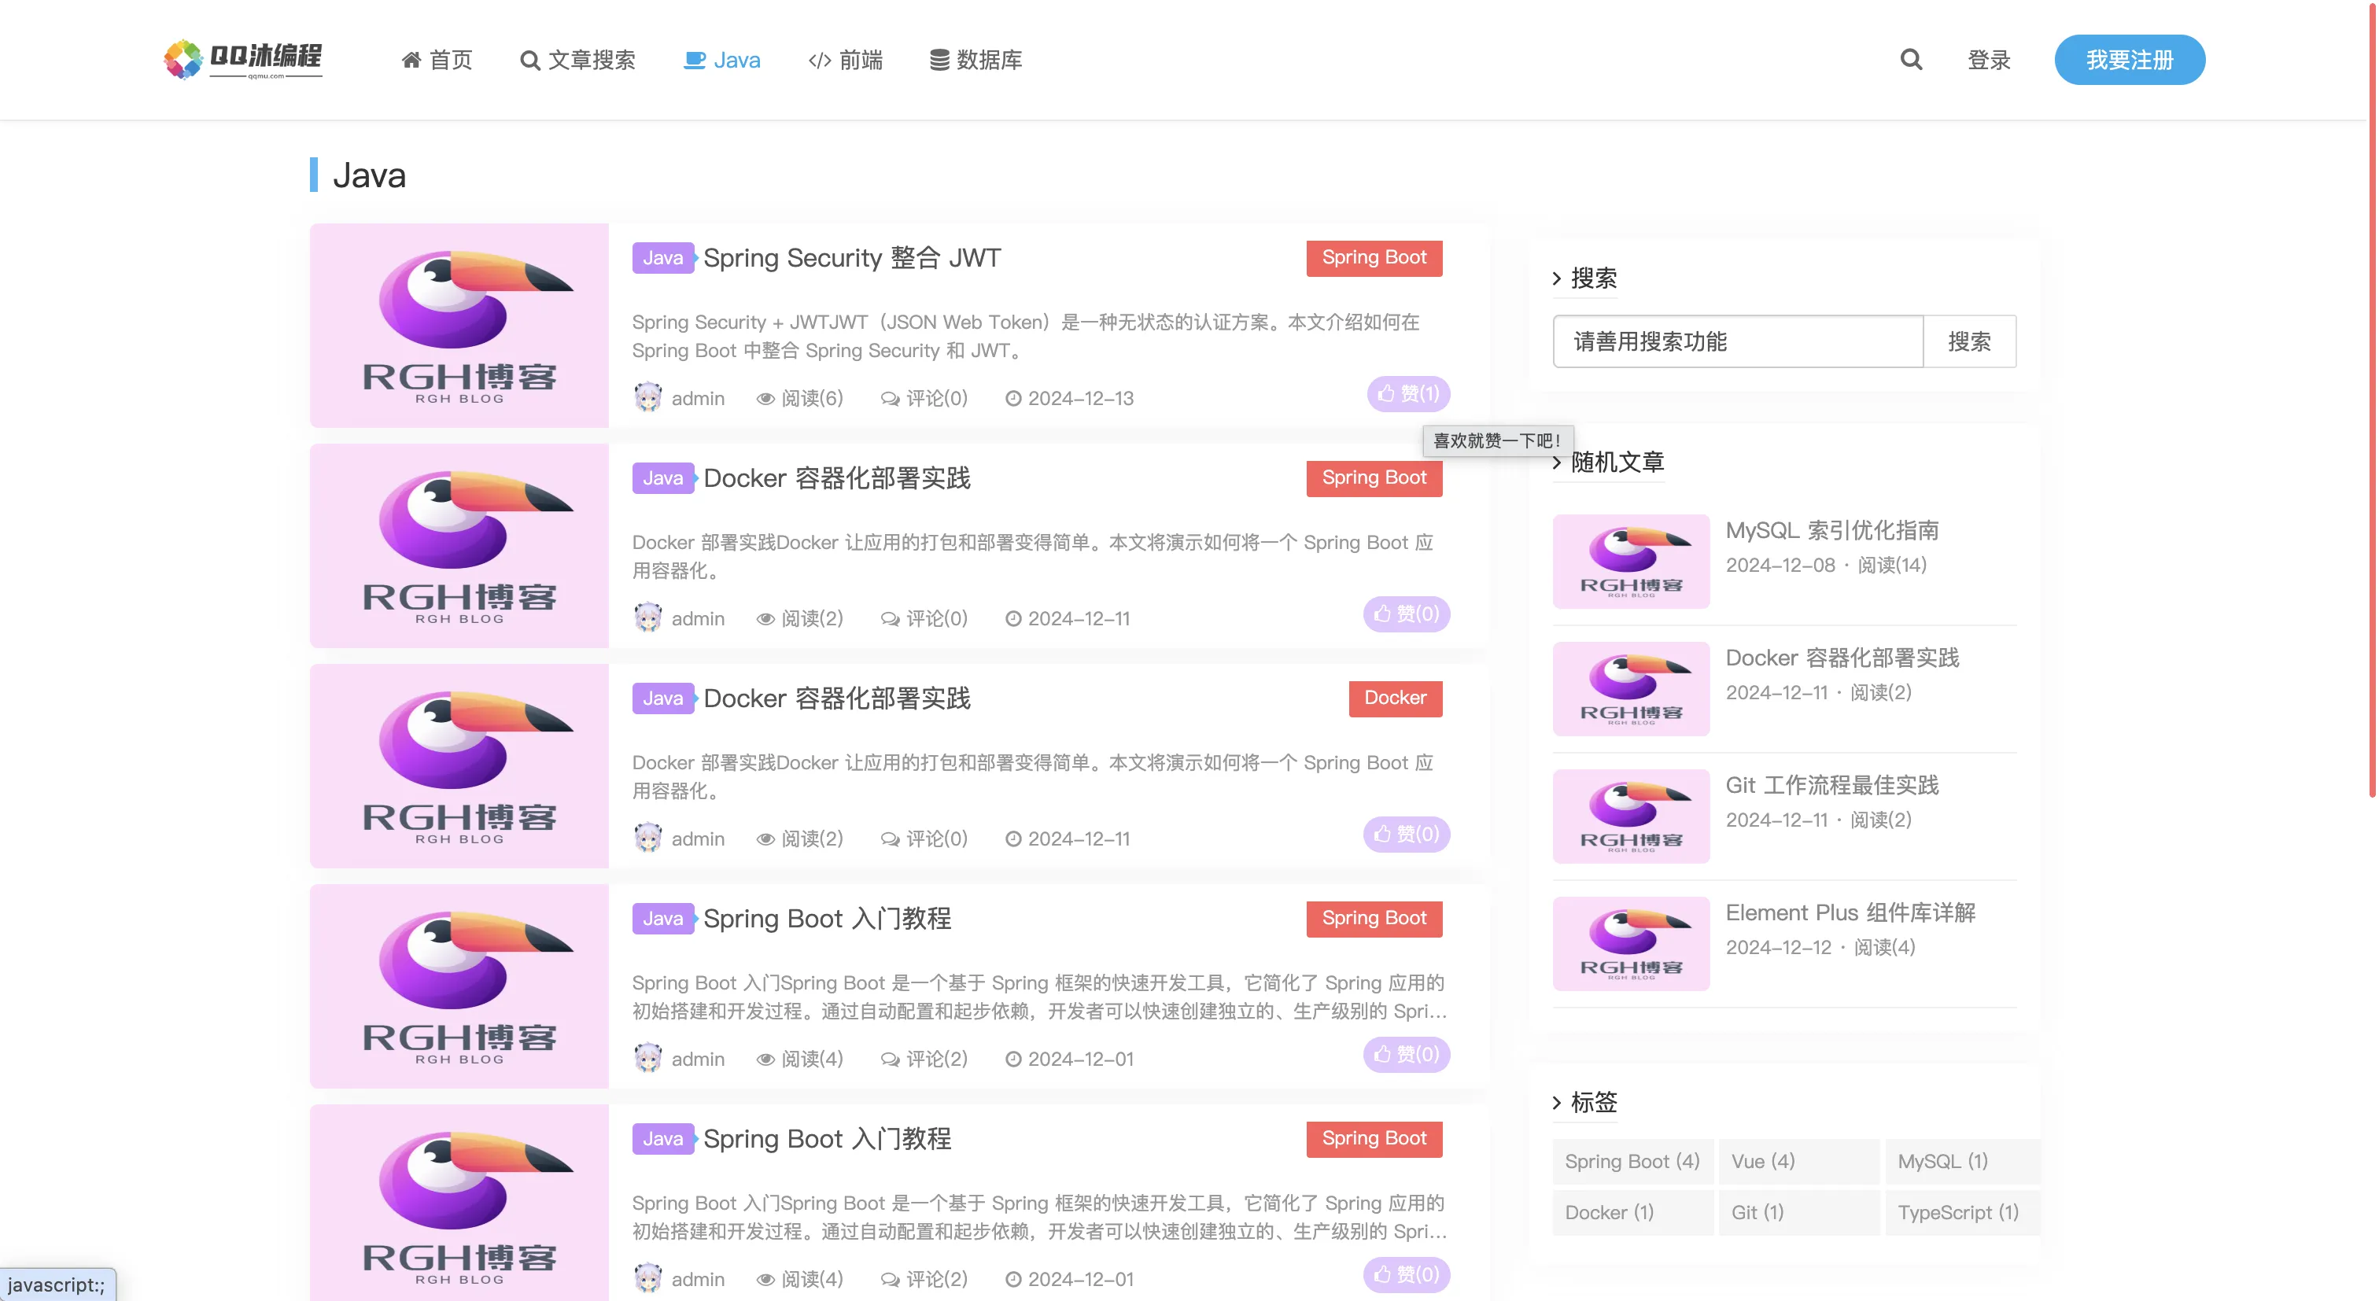The width and height of the screenshot is (2379, 1301).
Task: Select the MySQL (1) tag
Action: pyautogui.click(x=1963, y=1162)
